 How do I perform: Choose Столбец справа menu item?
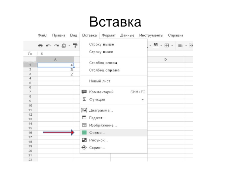click(113, 70)
